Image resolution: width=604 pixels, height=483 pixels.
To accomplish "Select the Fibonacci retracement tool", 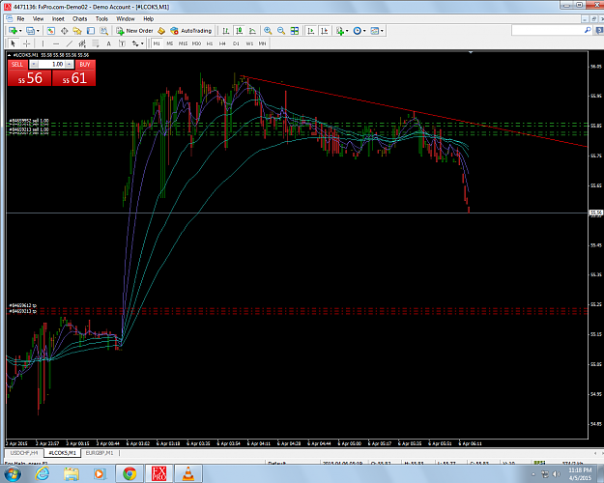I will (x=95, y=43).
